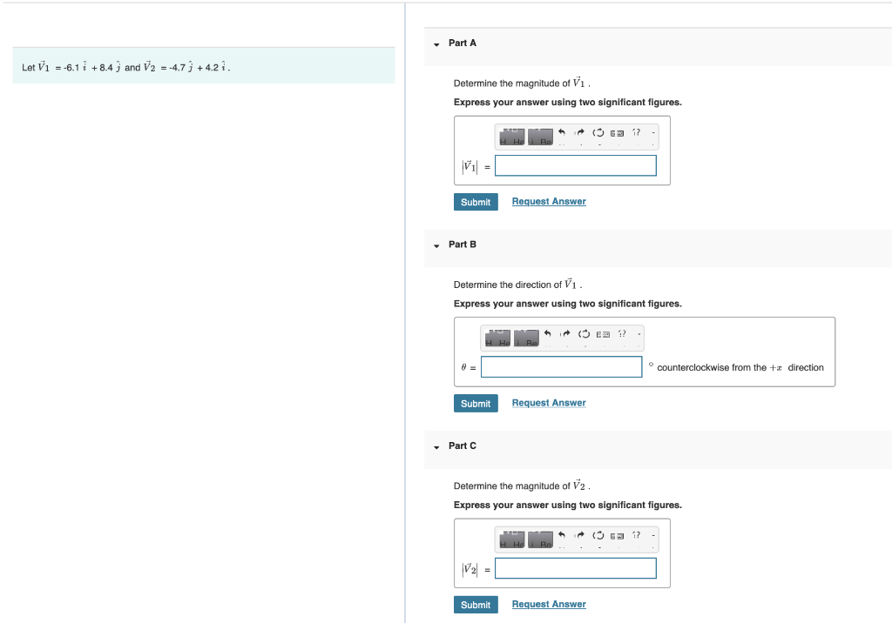This screenshot has width=892, height=623.
Task: Request Answer for Part B
Action: [x=549, y=403]
